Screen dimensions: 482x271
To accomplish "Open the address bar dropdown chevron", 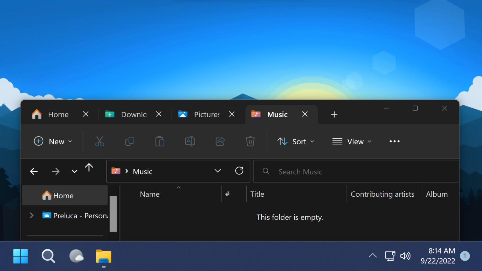I will (x=217, y=171).
